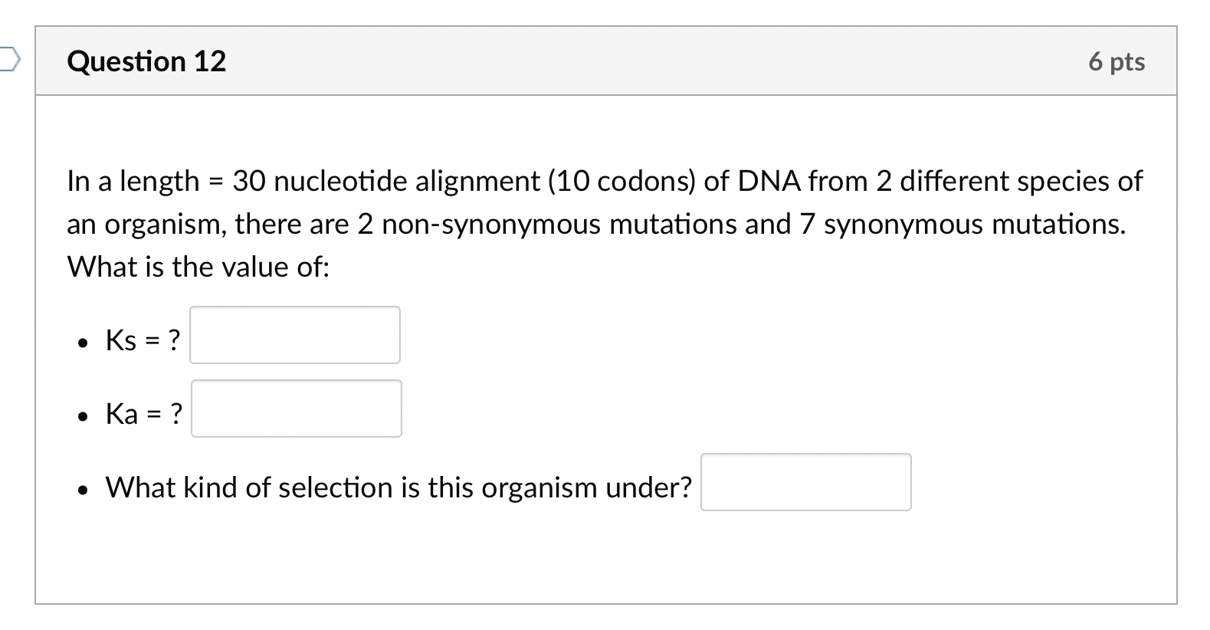The width and height of the screenshot is (1210, 630).
Task: Click the bullet beside Ks = ?
Action: point(84,341)
